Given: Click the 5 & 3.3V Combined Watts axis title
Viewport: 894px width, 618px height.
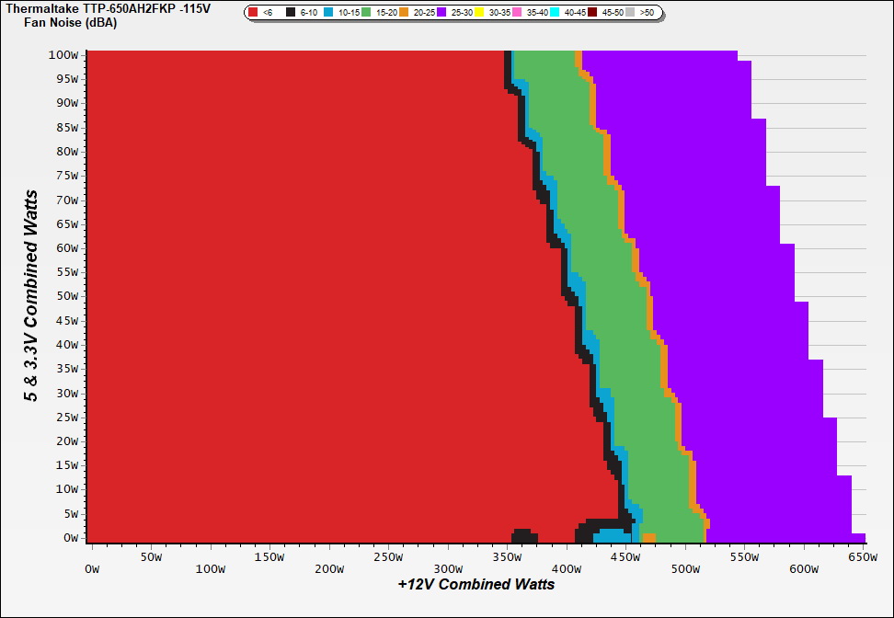Looking at the screenshot, I should (31, 296).
